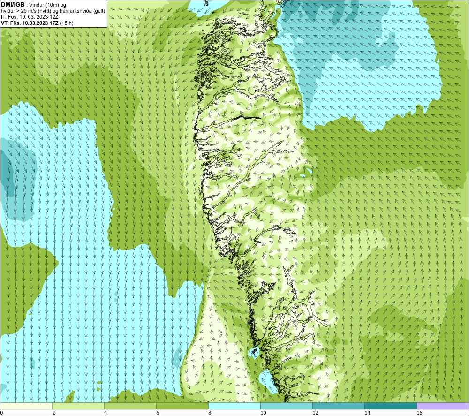Click the pale cyan 8–10 legend swatch
This screenshot has height=416, width=469.
click(234, 406)
